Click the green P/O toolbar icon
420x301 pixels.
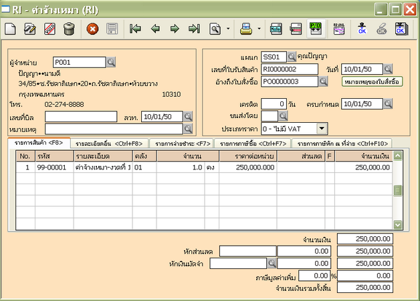[315, 29]
